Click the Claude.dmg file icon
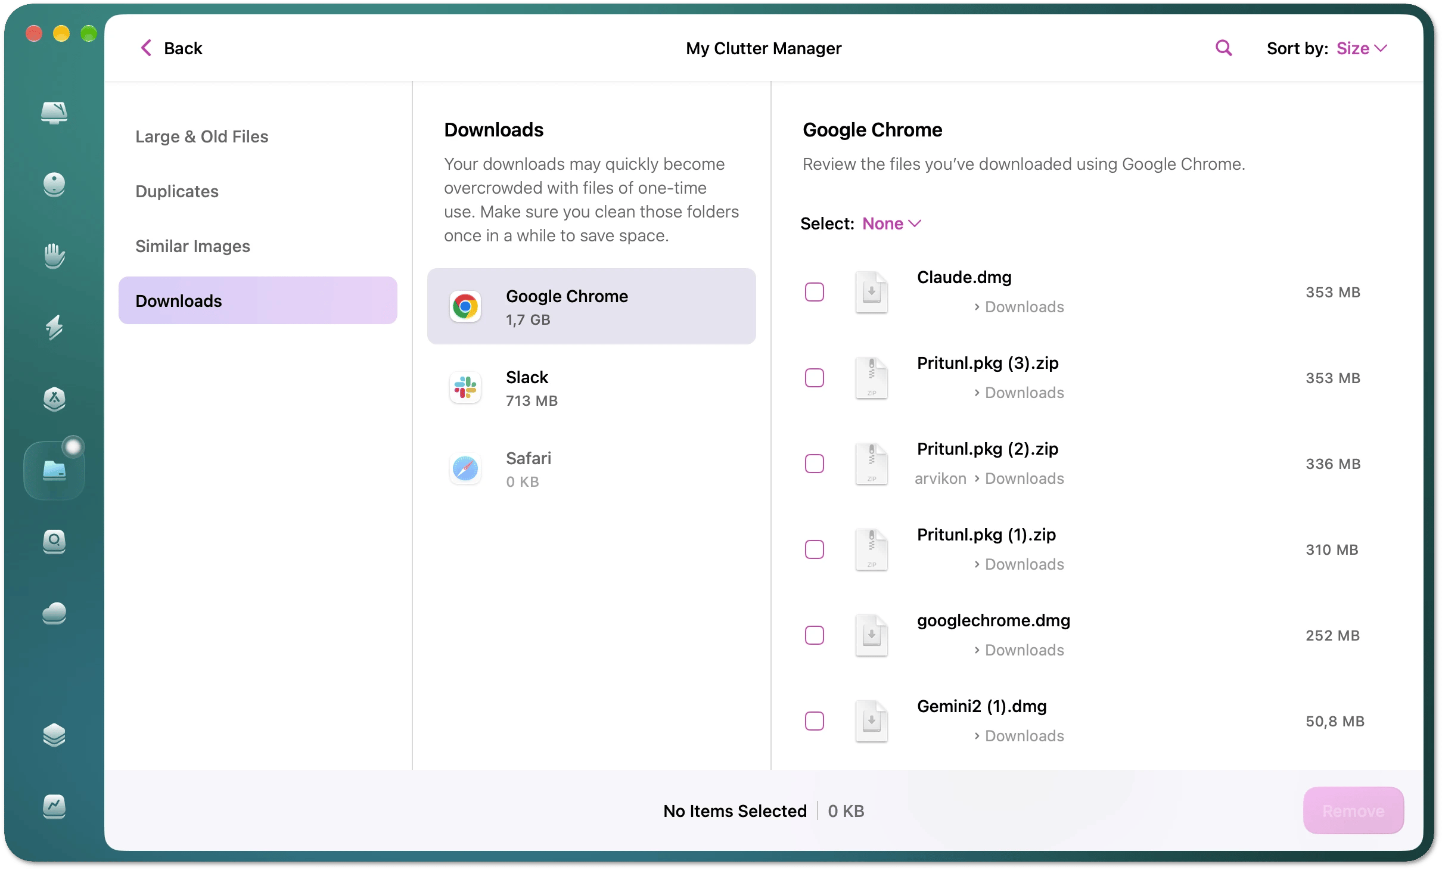 point(872,292)
